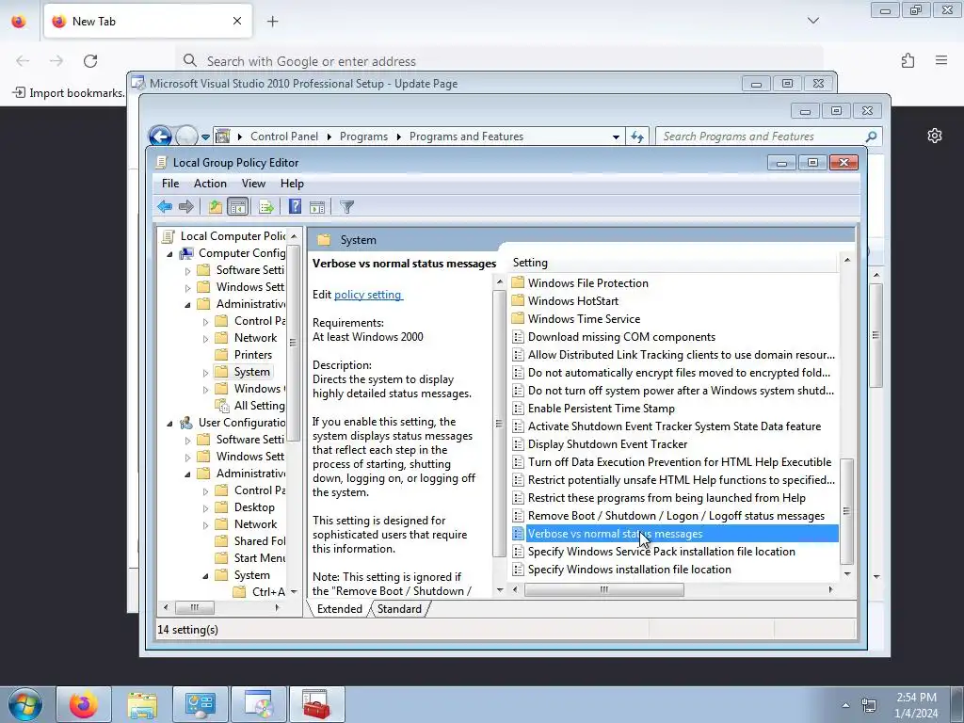This screenshot has width=964, height=723.
Task: Click the policy setting link
Action: (368, 295)
